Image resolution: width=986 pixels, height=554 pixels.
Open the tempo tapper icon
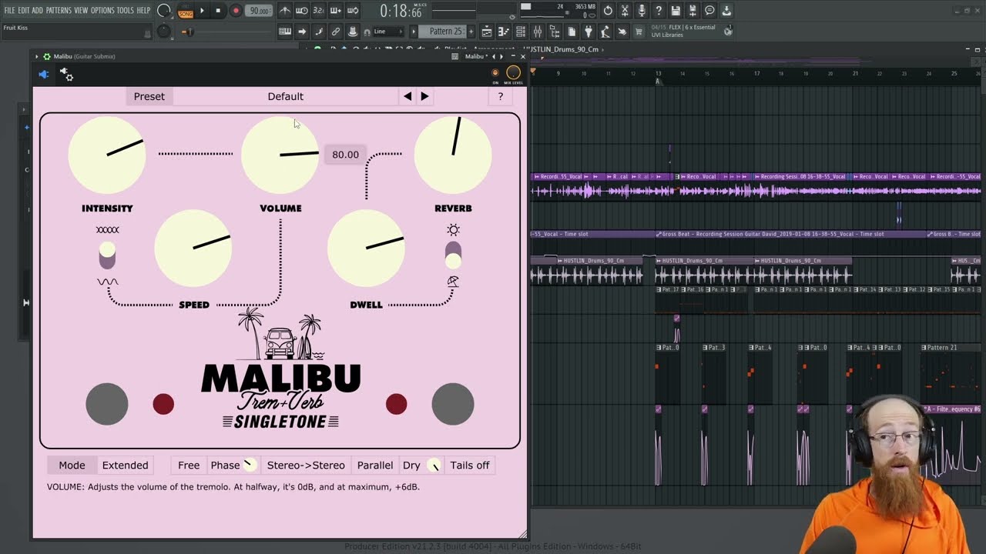point(605,32)
